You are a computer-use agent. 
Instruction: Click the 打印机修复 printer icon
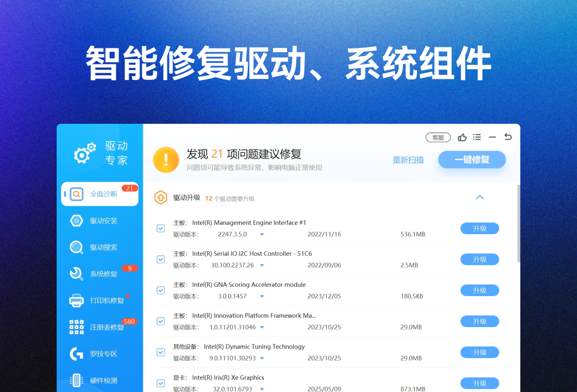(x=76, y=300)
